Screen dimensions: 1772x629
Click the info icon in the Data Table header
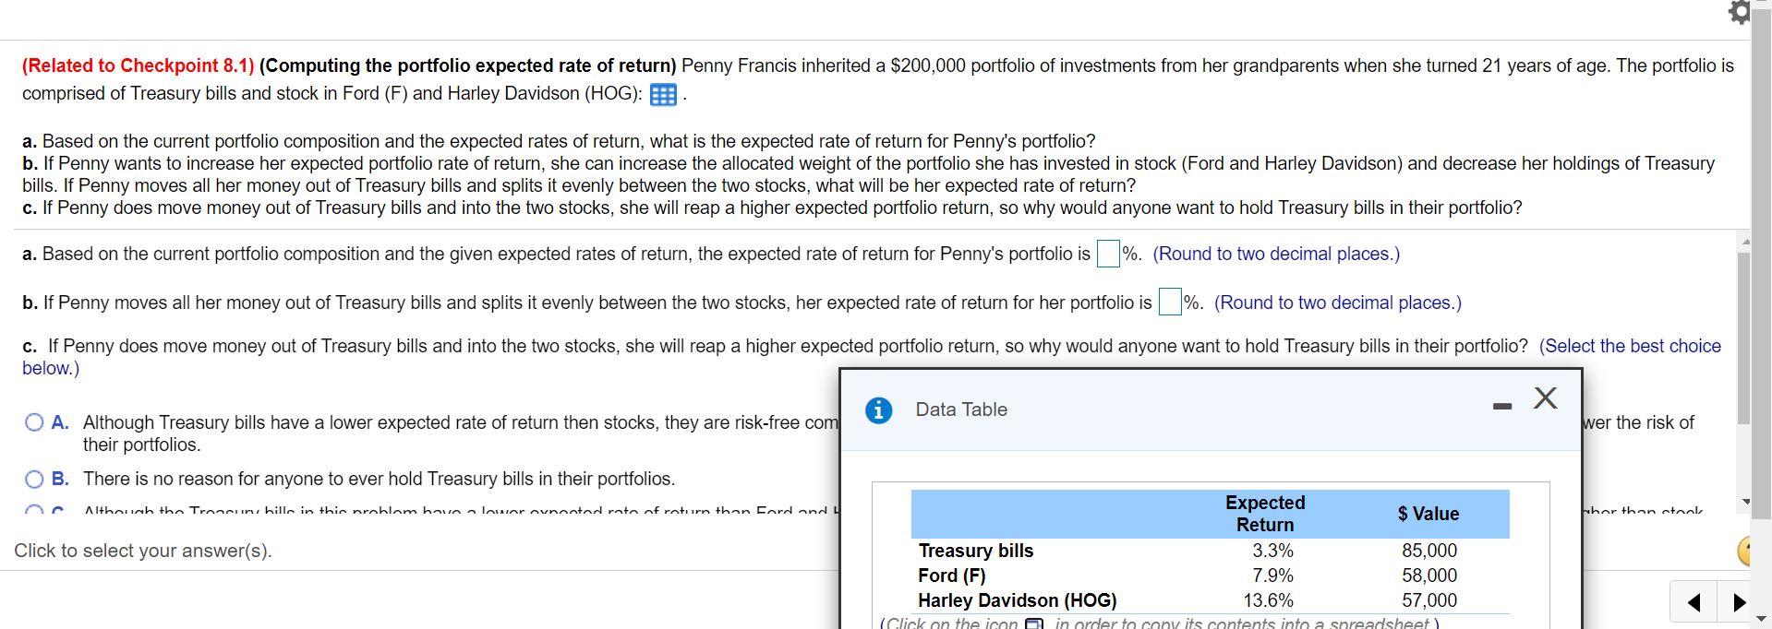click(877, 410)
